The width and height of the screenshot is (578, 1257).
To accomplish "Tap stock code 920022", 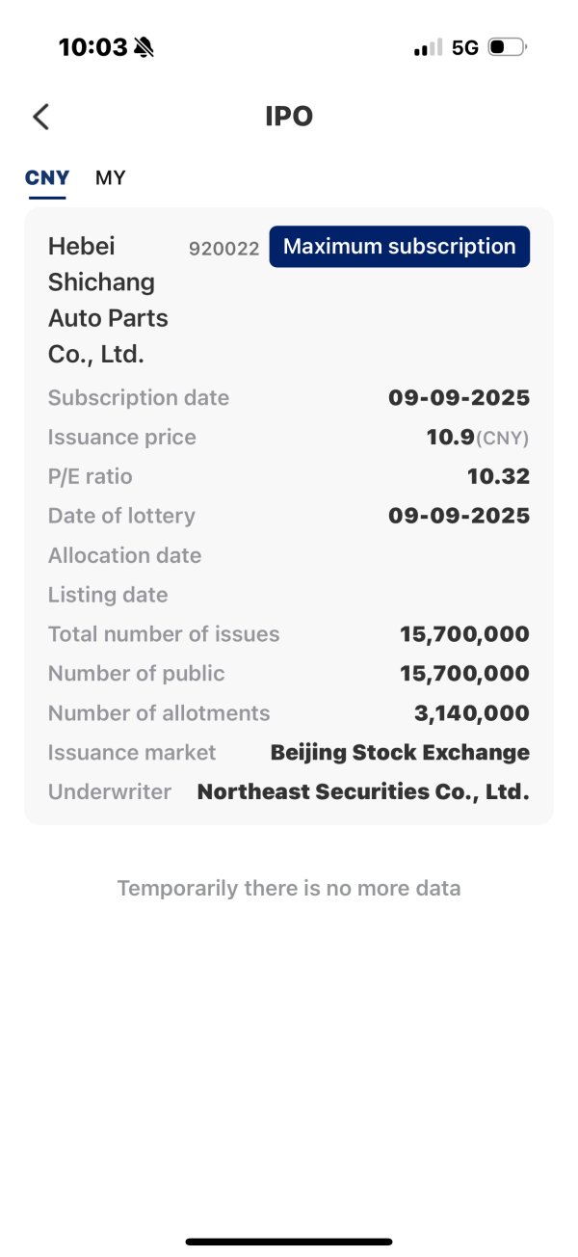I will pyautogui.click(x=223, y=248).
